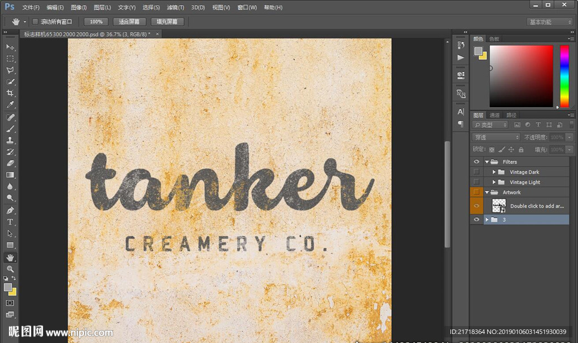Select the Crop tool
The width and height of the screenshot is (578, 343).
10,93
